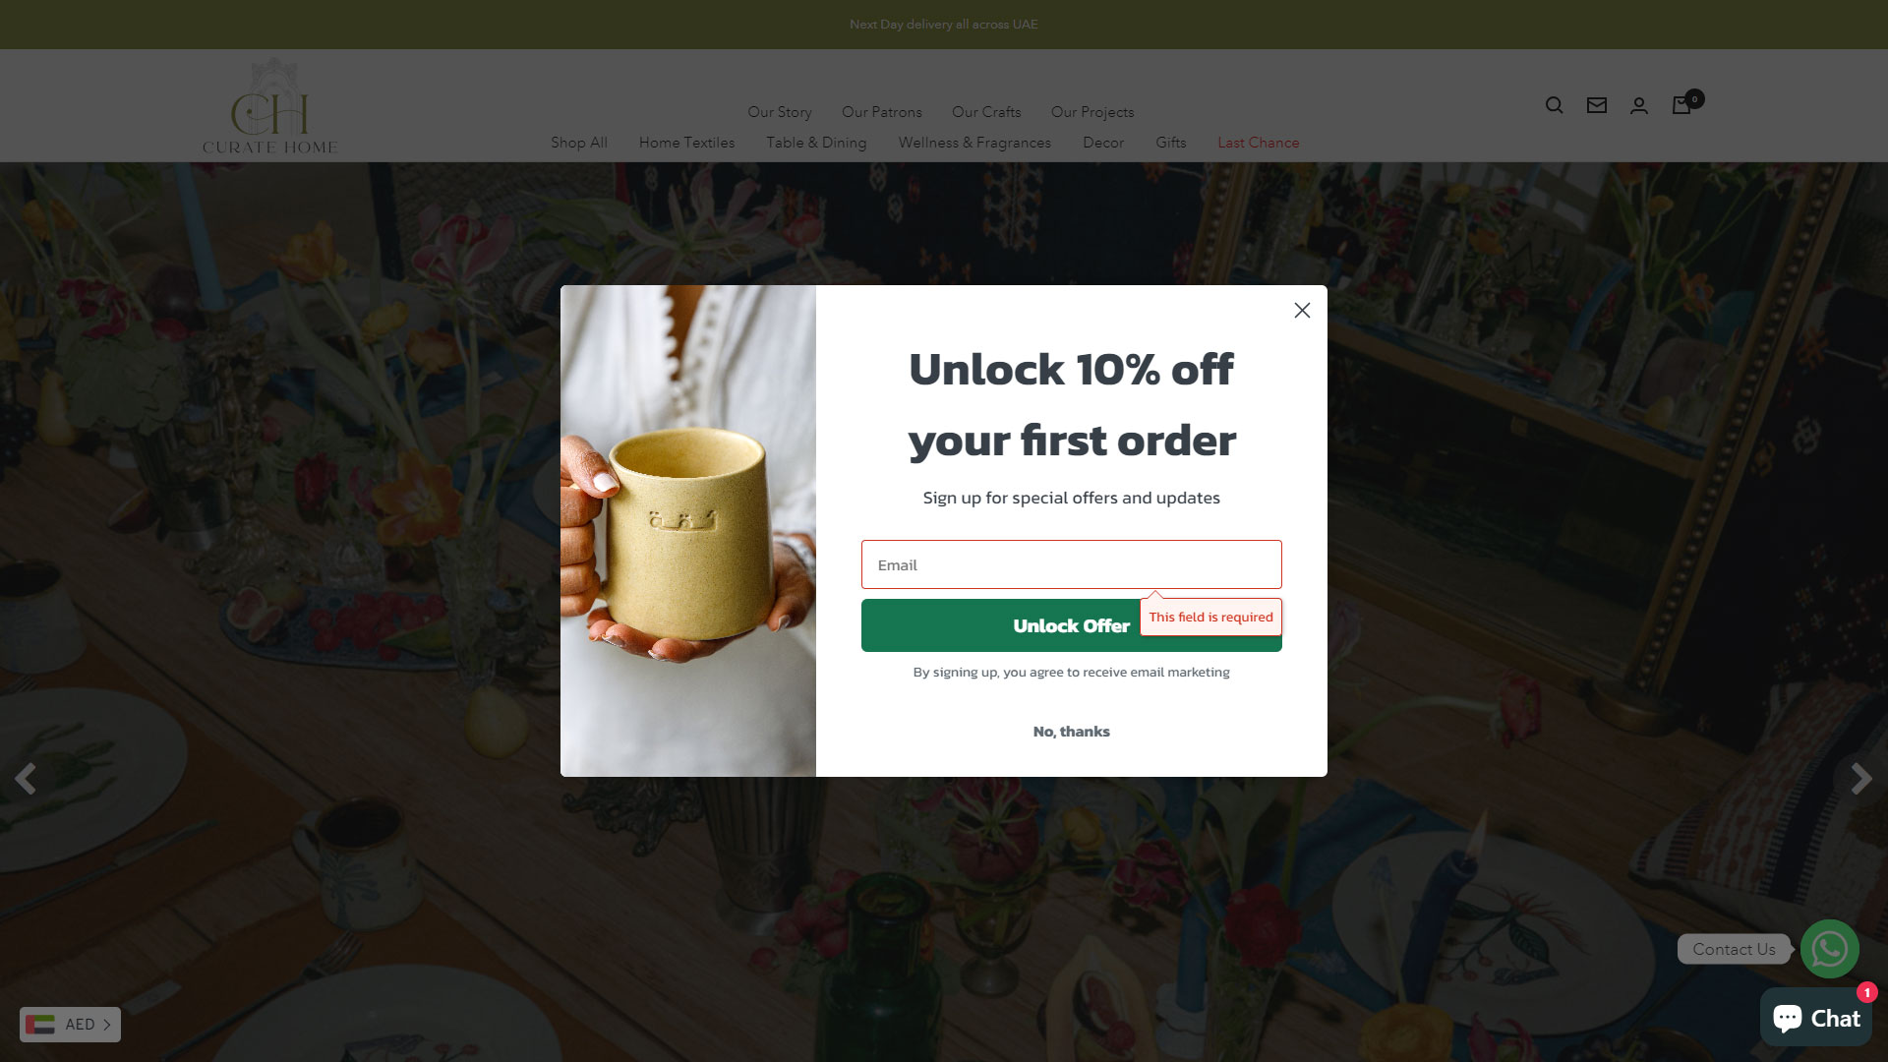Open the Home Textiles menu

pyautogui.click(x=686, y=143)
